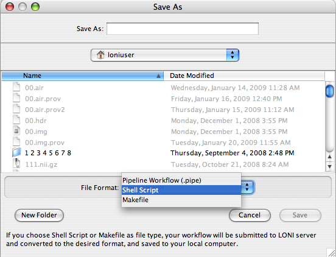Click the 00.air file icon
The image size is (336, 257).
16,87
